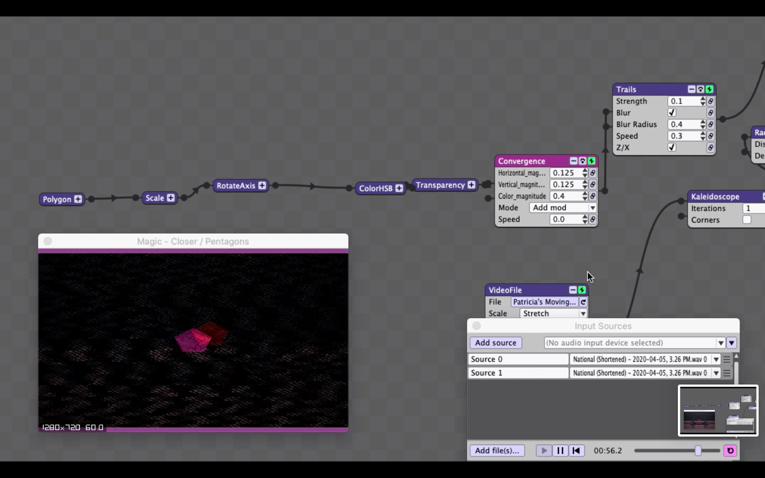Click the 00:56.2 playback time readout

(x=608, y=450)
